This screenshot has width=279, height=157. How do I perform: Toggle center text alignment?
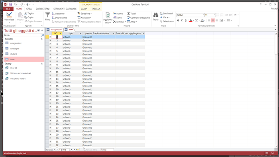click(x=213, y=20)
